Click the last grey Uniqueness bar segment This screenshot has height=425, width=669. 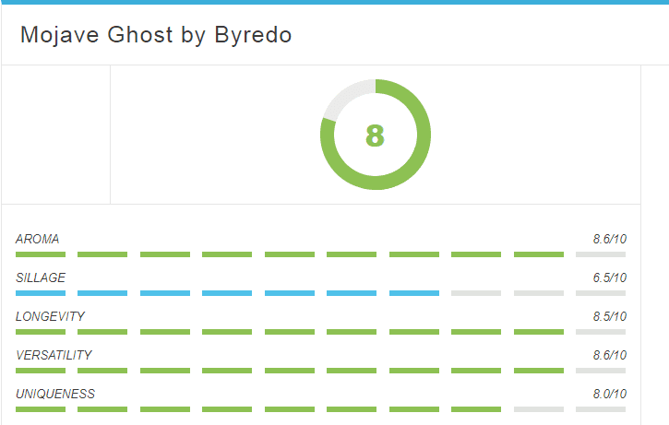point(601,409)
